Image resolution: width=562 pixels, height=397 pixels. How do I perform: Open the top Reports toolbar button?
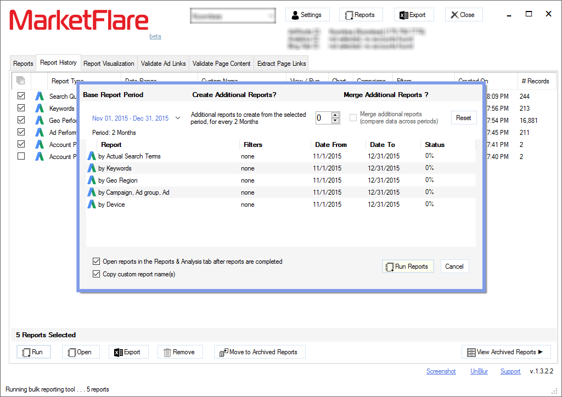point(361,15)
